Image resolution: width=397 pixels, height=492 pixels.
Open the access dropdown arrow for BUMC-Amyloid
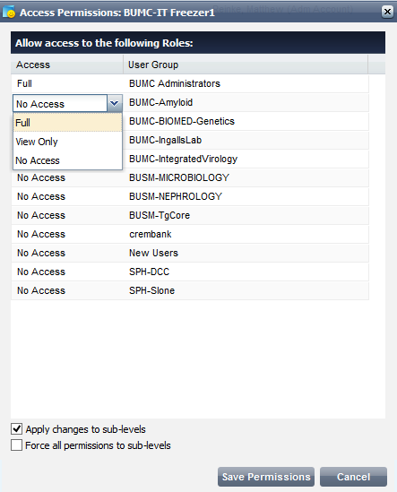click(x=115, y=103)
